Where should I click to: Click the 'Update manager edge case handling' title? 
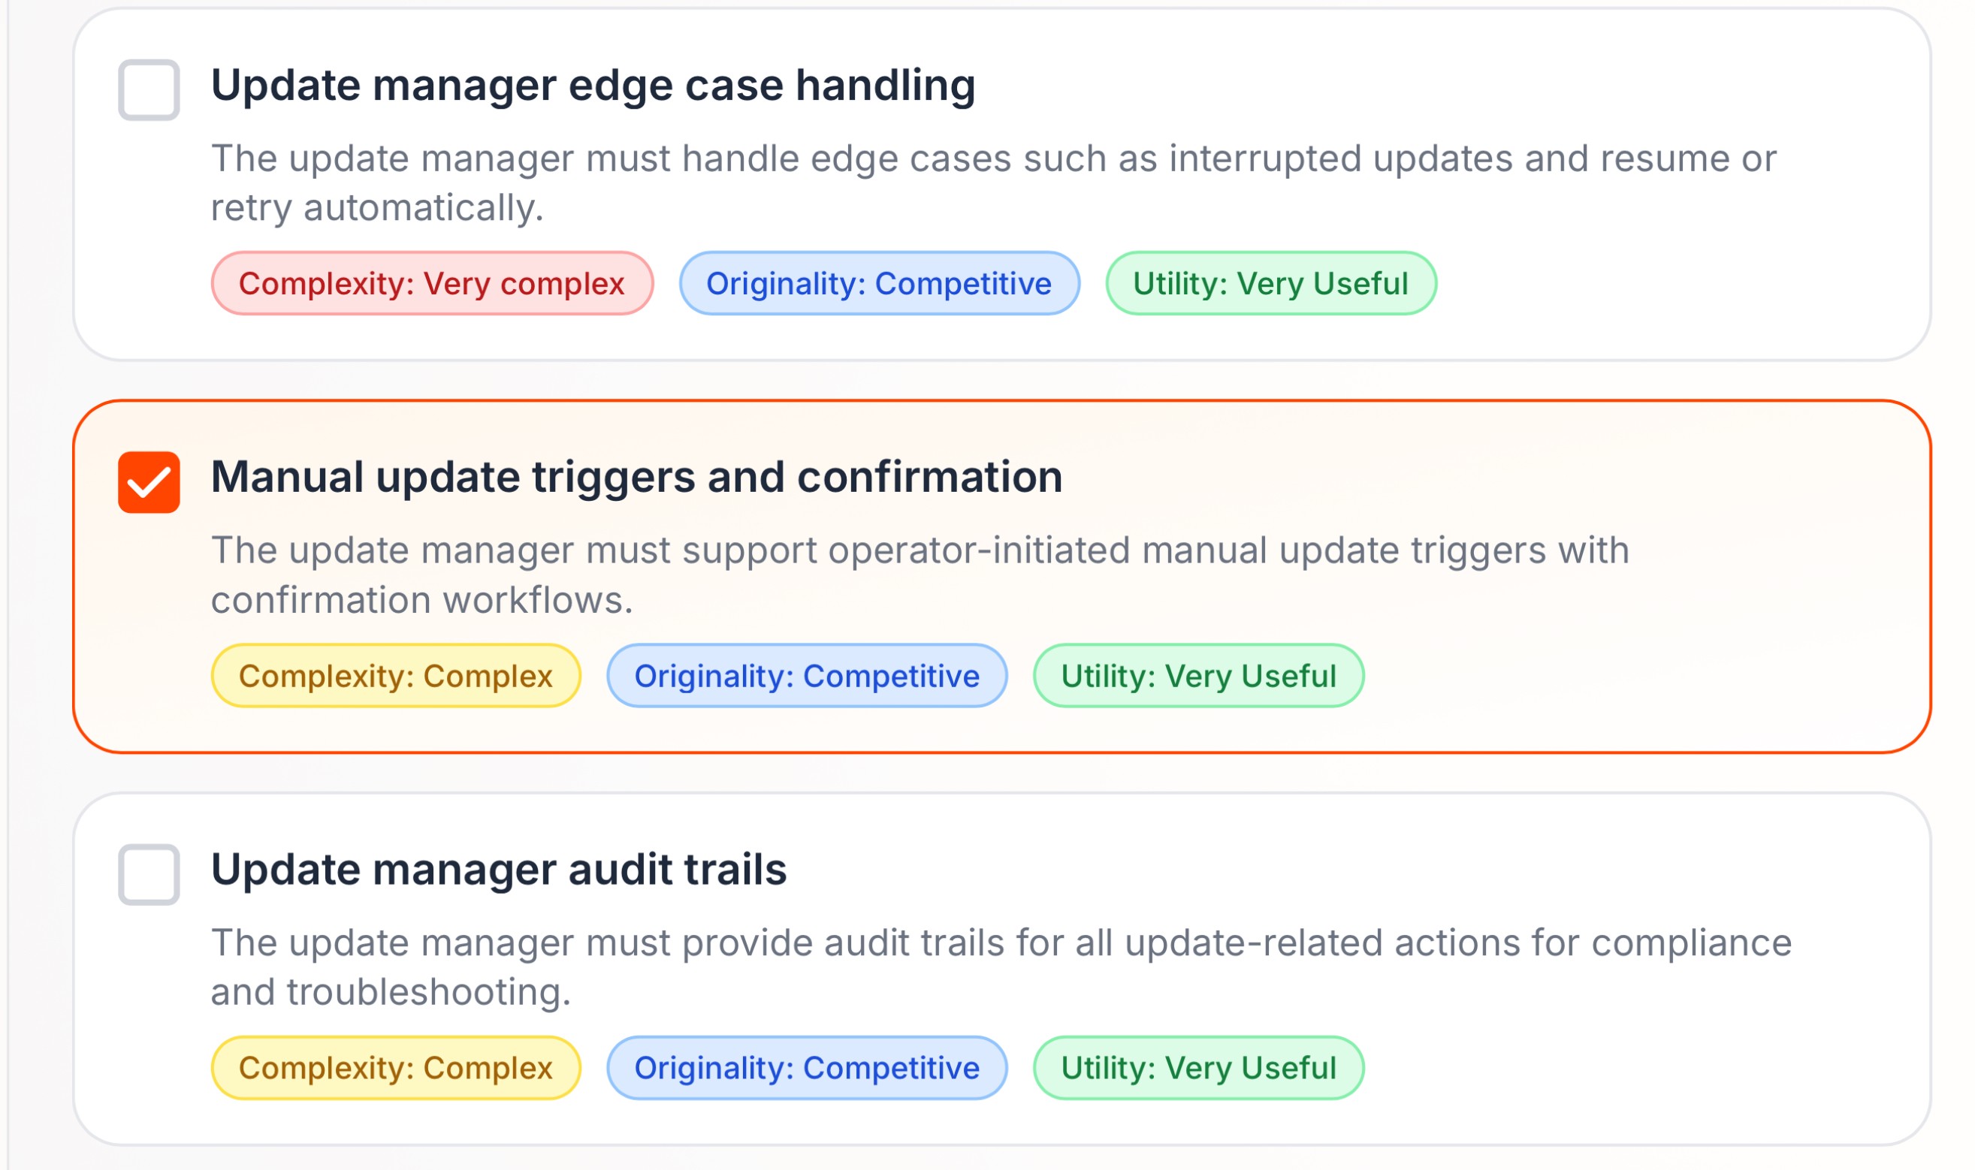pos(592,85)
